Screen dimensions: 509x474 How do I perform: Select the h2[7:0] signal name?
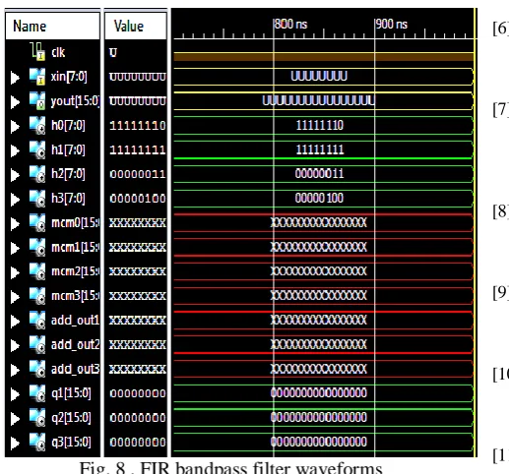click(68, 174)
